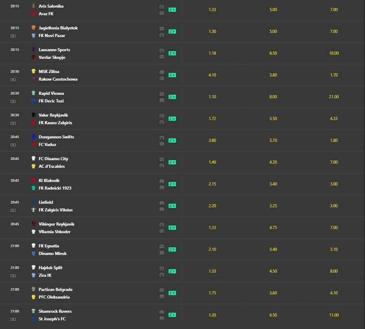
Task: Select 21.00 away odds for FK Decic Tuzi
Action: coord(334,97)
